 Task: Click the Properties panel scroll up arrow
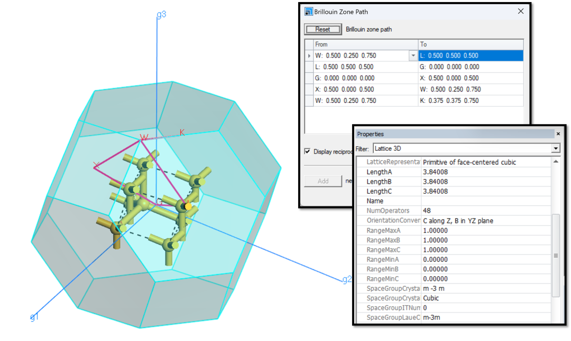point(556,162)
